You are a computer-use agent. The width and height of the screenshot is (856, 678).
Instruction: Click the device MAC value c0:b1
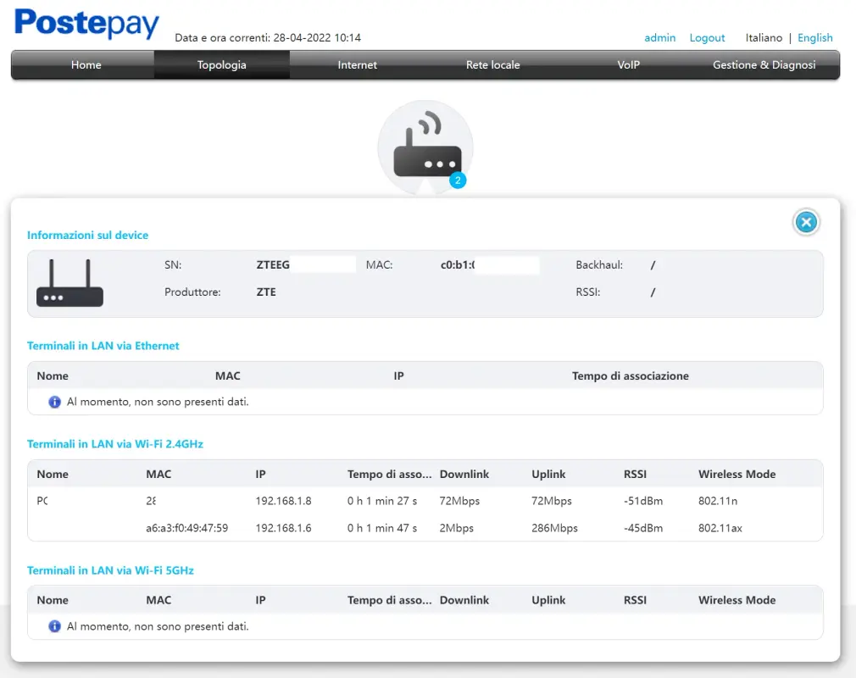[457, 264]
